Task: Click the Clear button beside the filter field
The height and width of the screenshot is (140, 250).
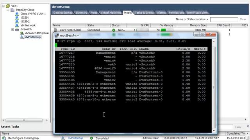Action: pyautogui.click(x=243, y=19)
